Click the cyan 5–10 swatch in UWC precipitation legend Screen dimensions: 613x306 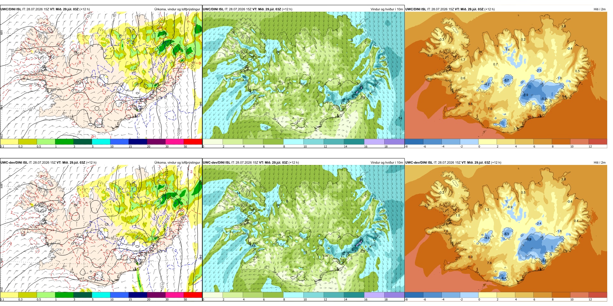(x=101, y=141)
